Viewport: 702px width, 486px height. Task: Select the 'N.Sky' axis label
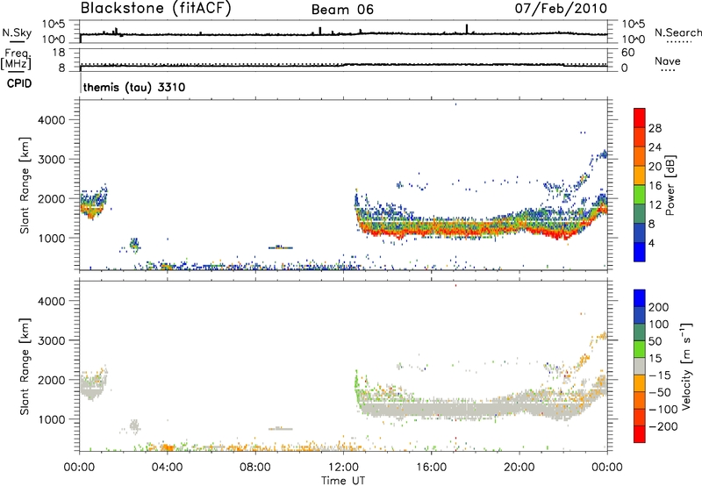pos(17,32)
